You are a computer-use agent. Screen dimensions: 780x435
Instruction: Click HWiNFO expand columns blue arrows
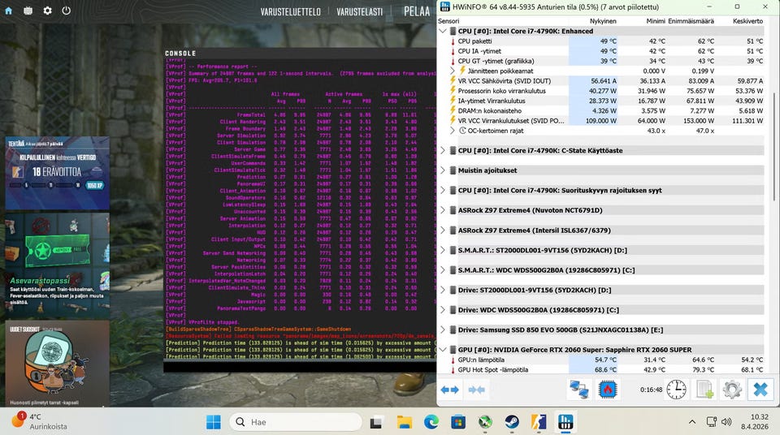coord(450,390)
